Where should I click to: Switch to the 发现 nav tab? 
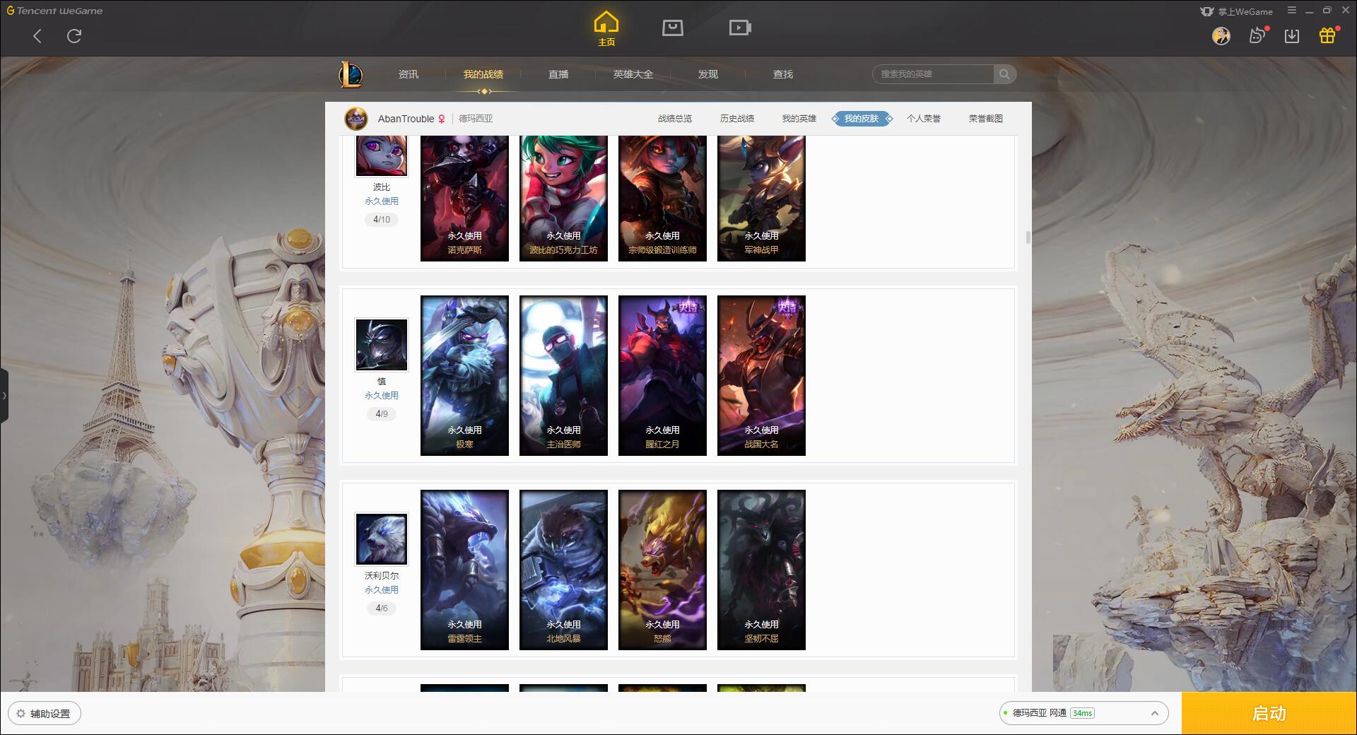(708, 74)
